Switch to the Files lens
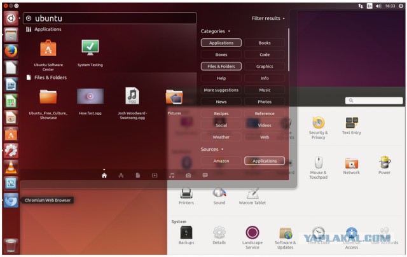 coord(138,176)
